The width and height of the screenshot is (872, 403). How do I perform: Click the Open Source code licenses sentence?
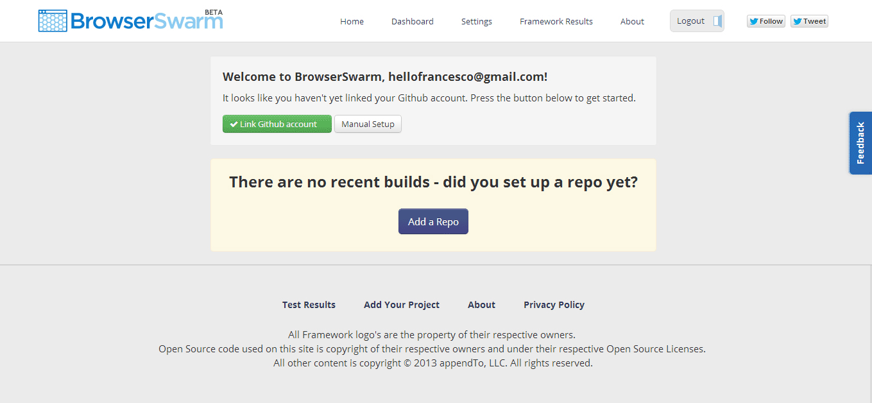(432, 349)
